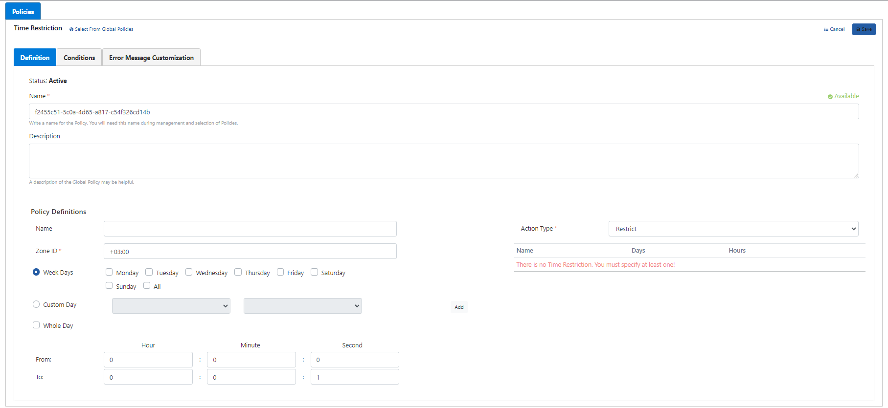Click the Zone ID input field
Image resolution: width=888 pixels, height=408 pixels.
(250, 252)
